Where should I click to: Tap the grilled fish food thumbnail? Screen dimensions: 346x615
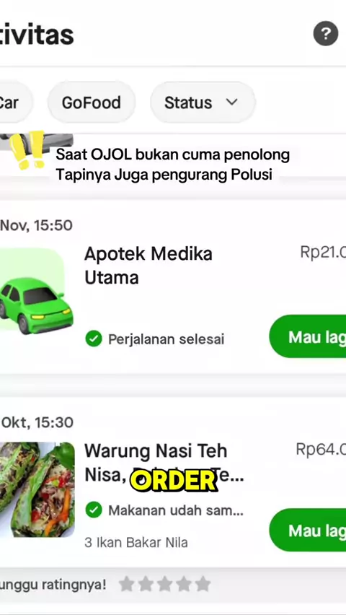pyautogui.click(x=37, y=489)
